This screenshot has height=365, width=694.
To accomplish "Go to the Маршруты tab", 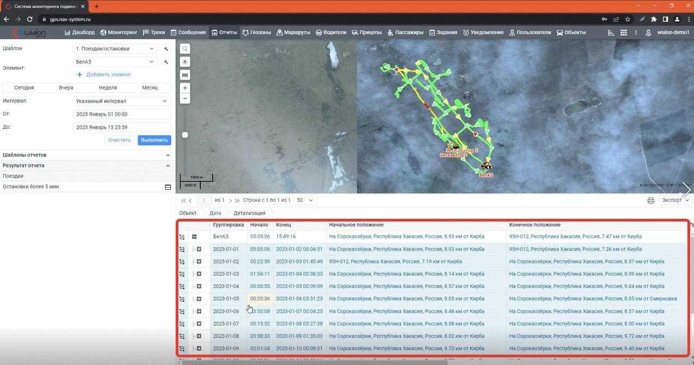I will click(x=293, y=33).
